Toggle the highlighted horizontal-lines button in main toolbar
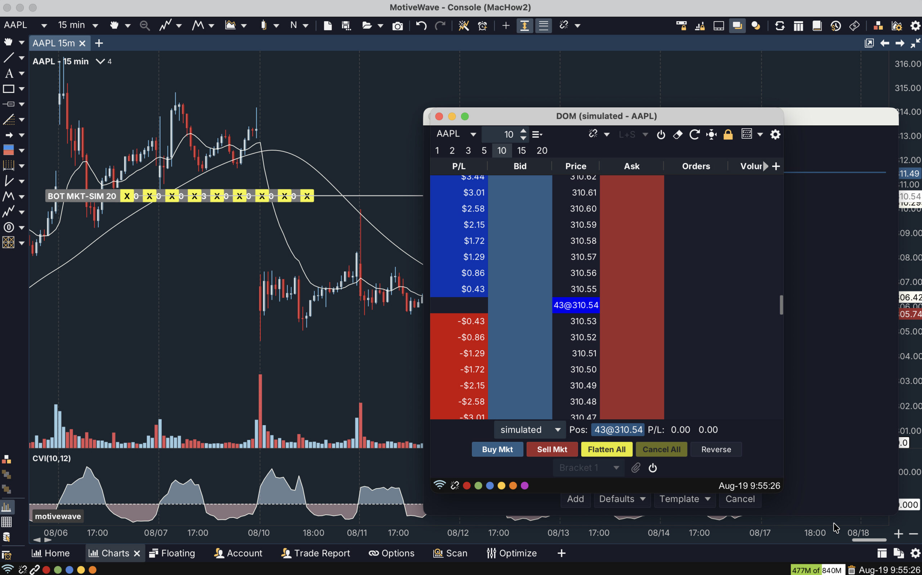Screen dimensions: 922x575 [x=543, y=26]
